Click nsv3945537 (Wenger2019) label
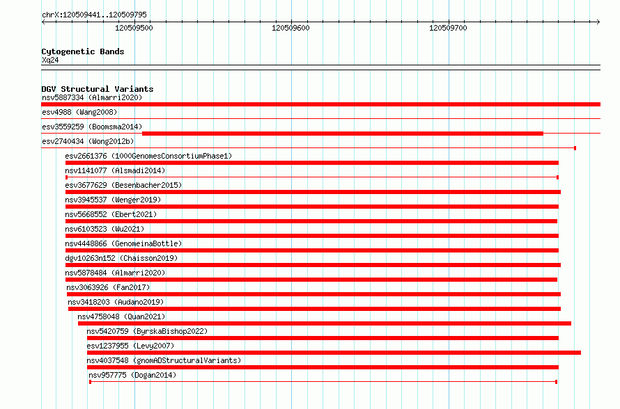 pyautogui.click(x=113, y=200)
